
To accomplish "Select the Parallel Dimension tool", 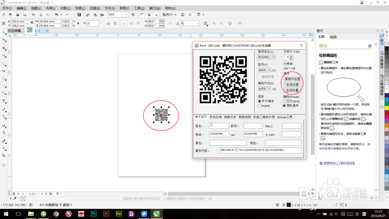I will click(4, 109).
